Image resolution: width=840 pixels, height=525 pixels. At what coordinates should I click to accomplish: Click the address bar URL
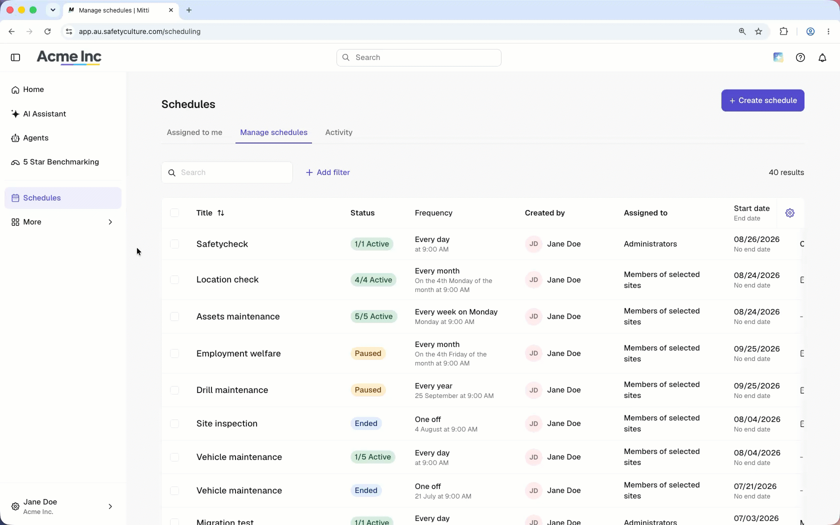pyautogui.click(x=139, y=31)
